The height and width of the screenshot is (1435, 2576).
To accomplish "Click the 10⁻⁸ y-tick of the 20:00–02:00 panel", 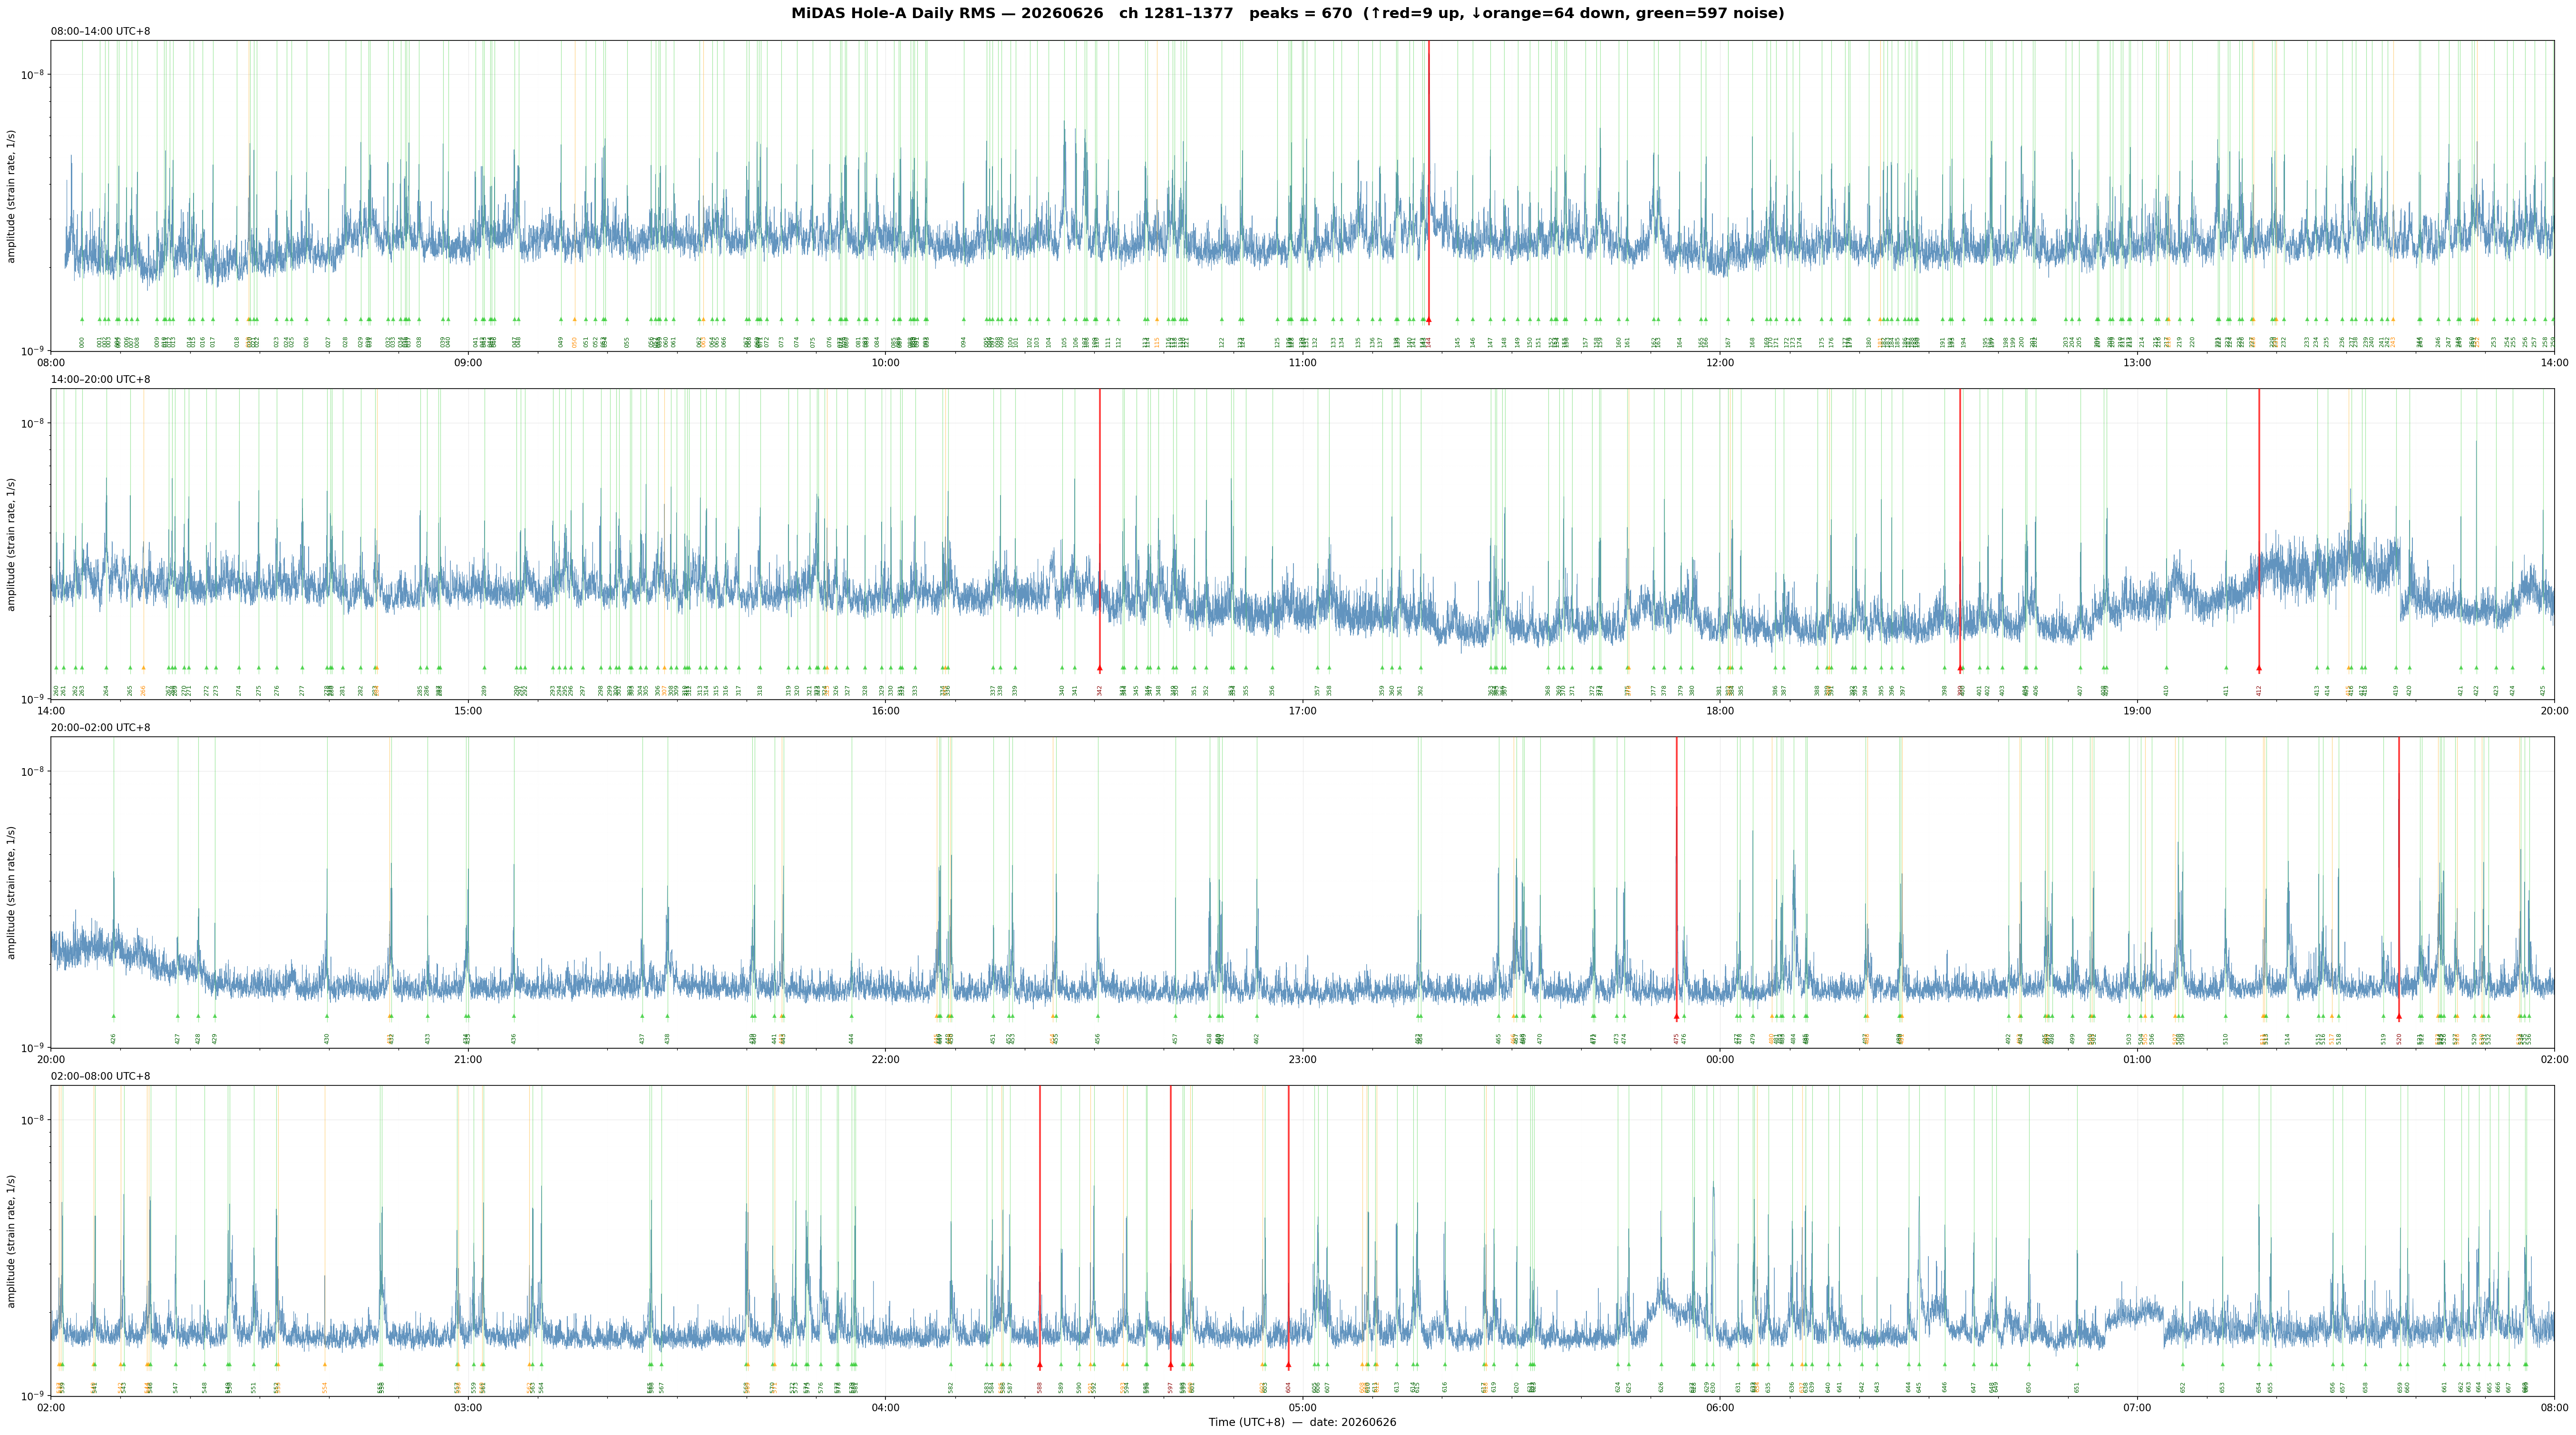I will [33, 770].
